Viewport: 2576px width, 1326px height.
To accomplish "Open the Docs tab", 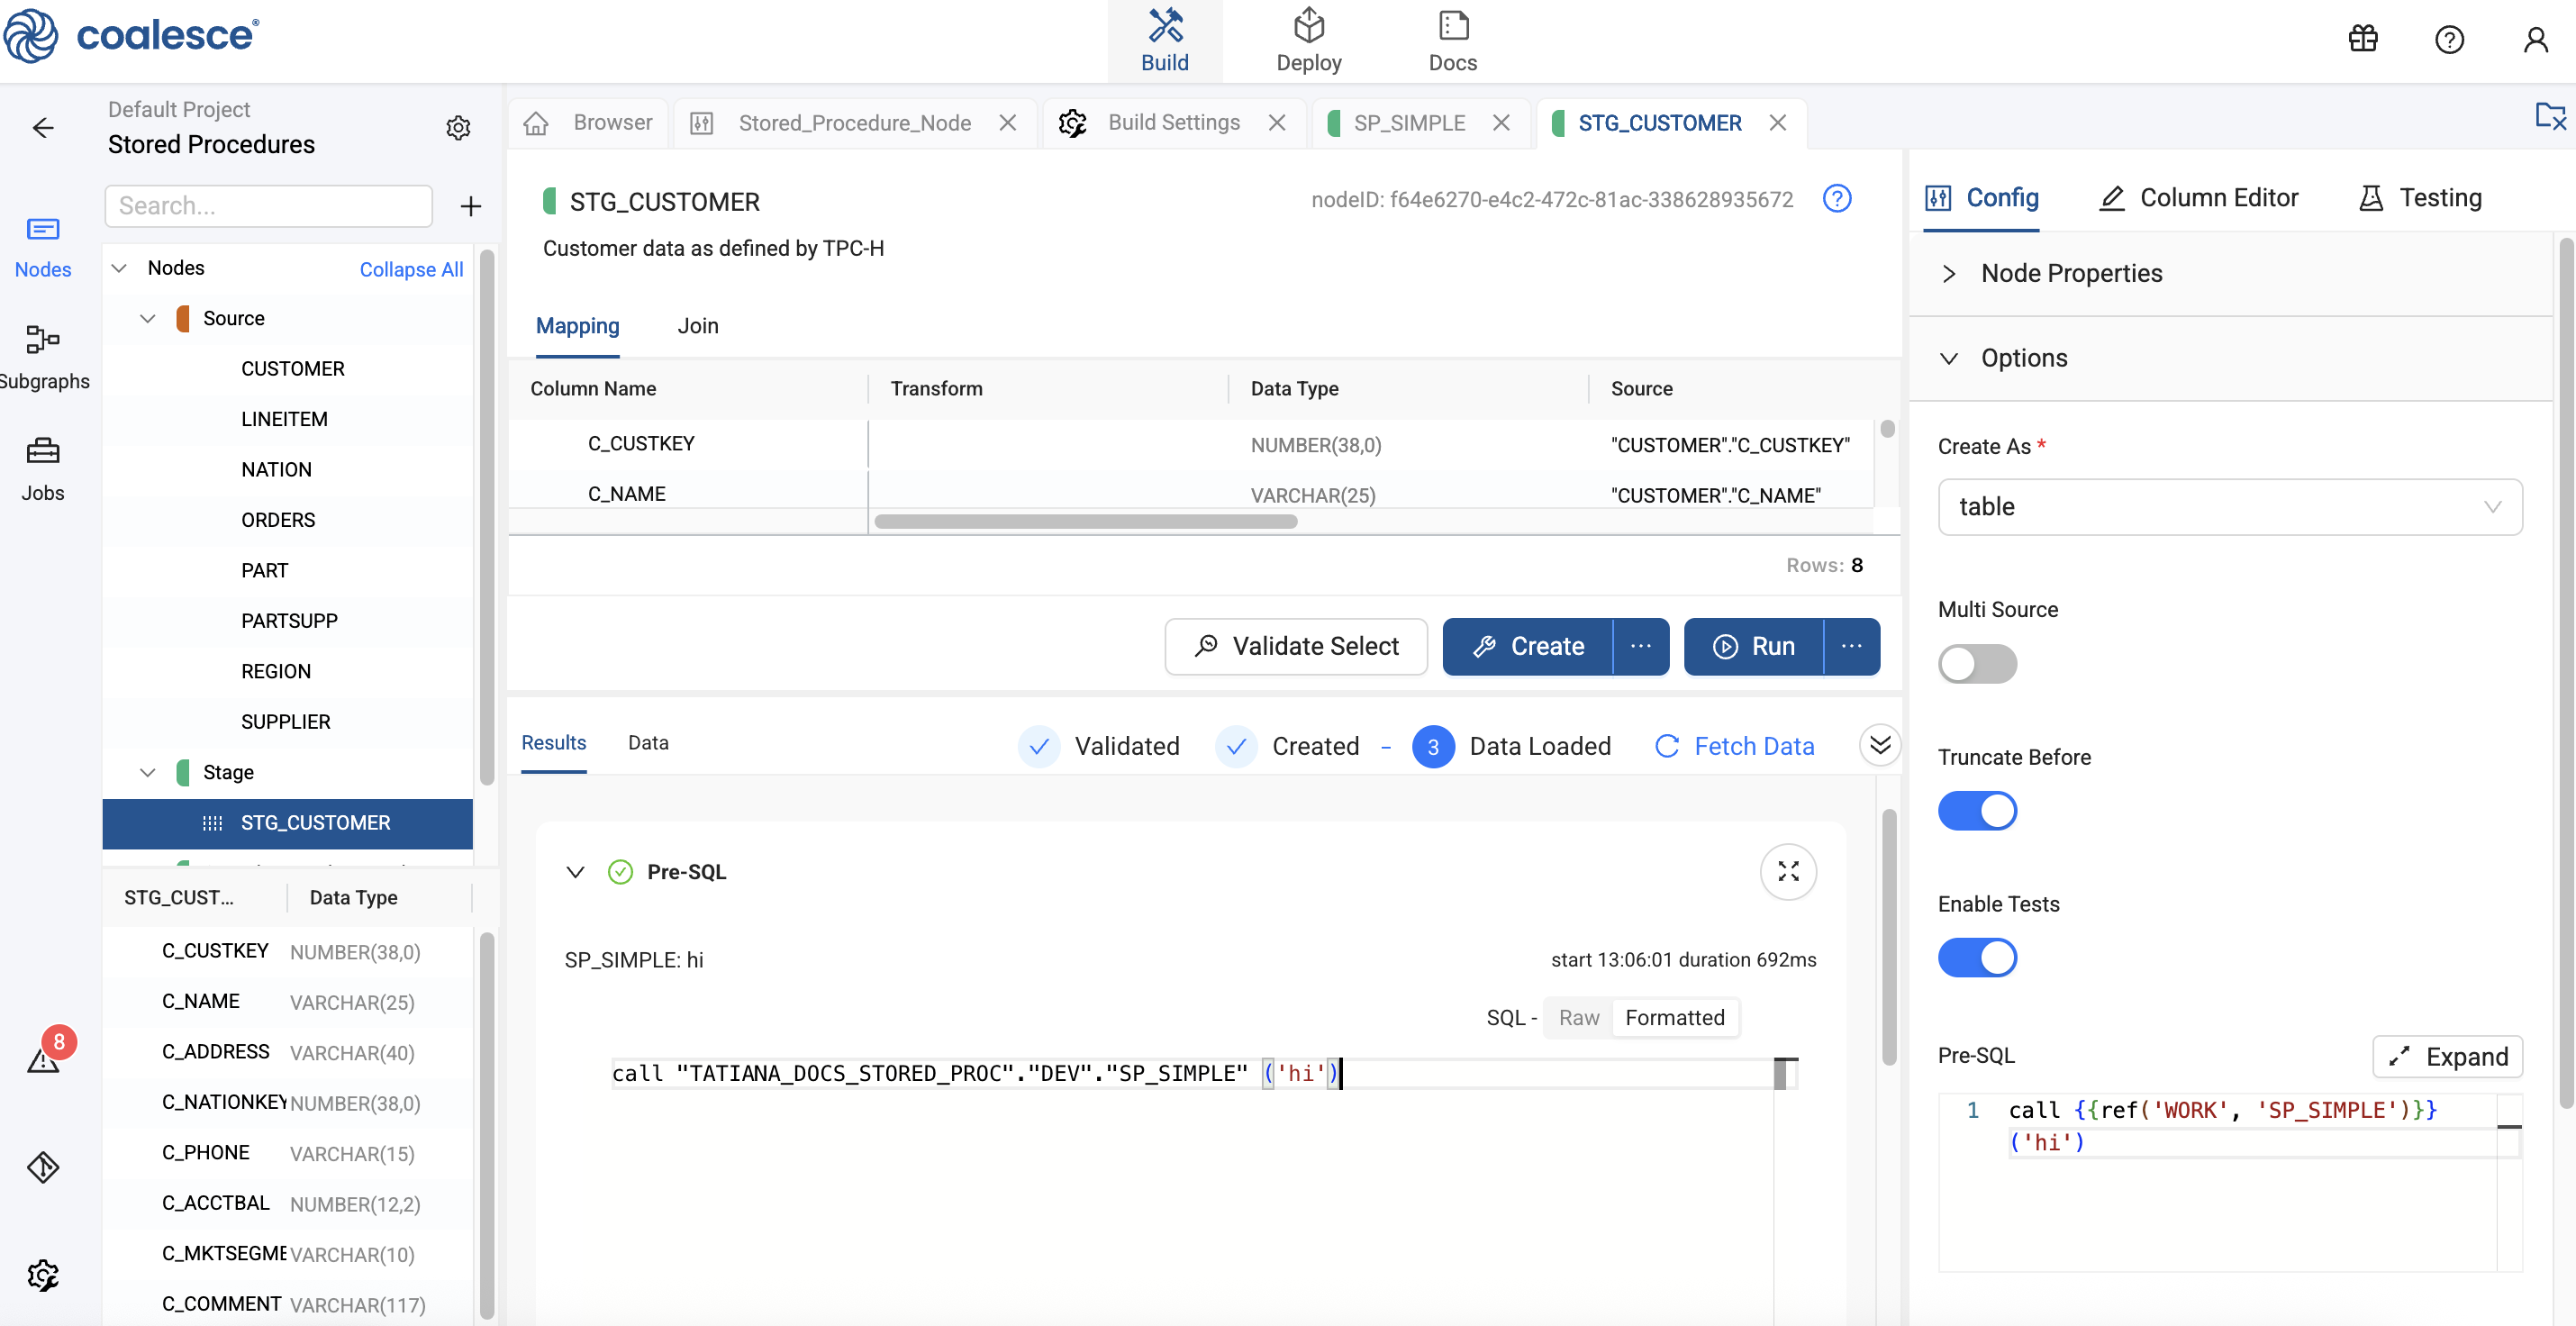I will 1452,41.
